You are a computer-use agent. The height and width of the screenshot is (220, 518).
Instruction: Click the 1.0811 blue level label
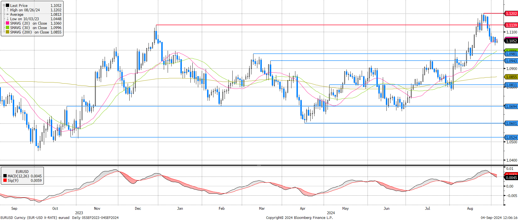[511, 85]
